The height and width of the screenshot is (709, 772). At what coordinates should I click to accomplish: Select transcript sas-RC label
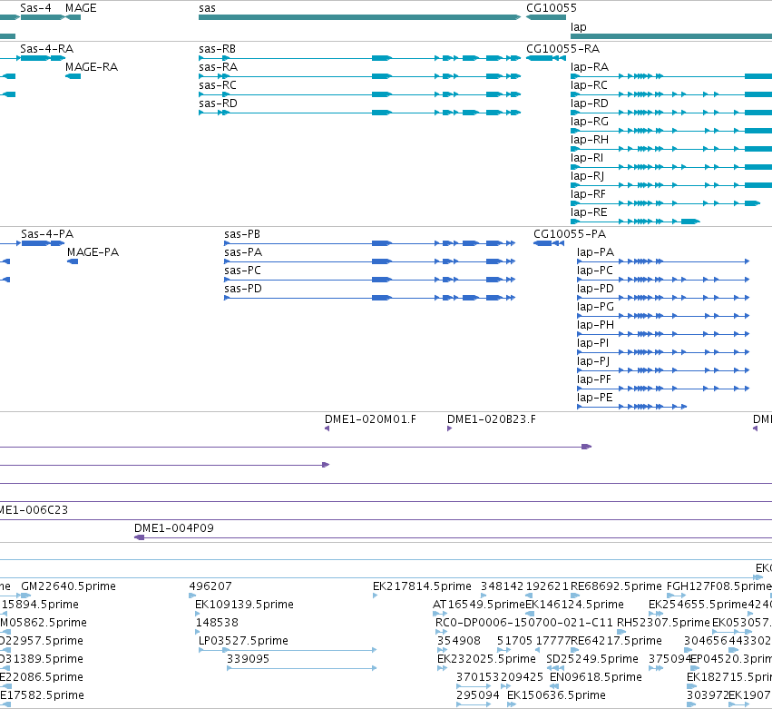click(x=218, y=85)
